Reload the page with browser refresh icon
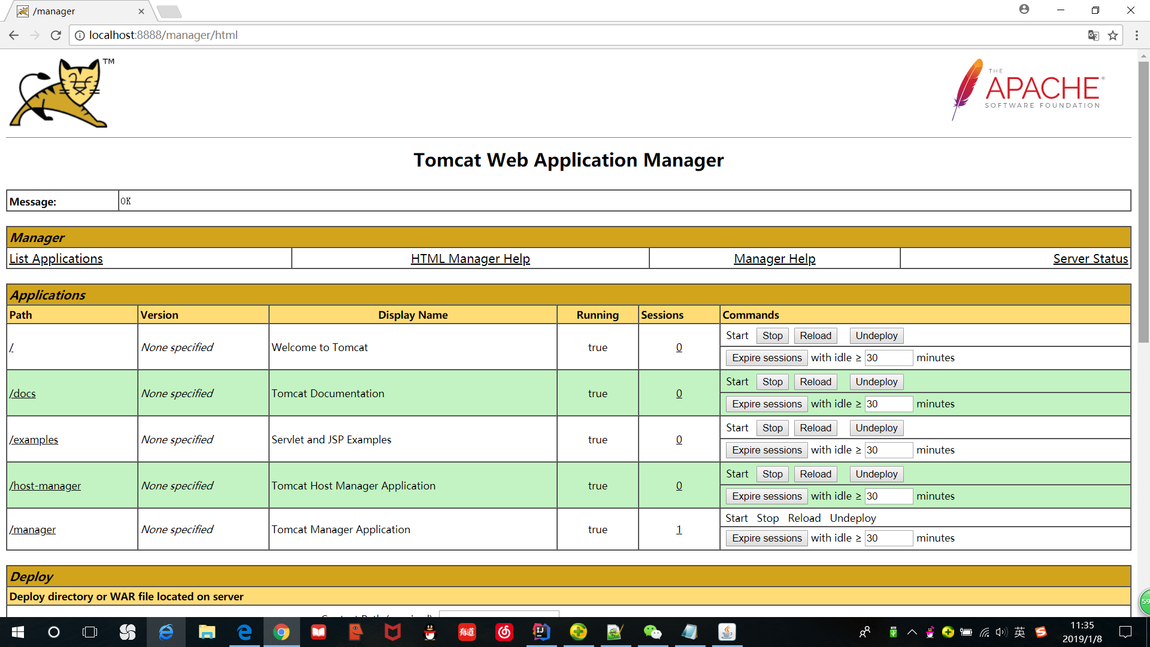This screenshot has width=1150, height=647. pos(56,35)
